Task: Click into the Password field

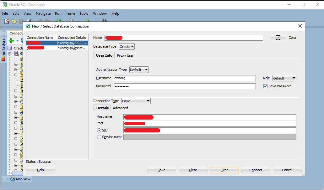Action: 185,86
